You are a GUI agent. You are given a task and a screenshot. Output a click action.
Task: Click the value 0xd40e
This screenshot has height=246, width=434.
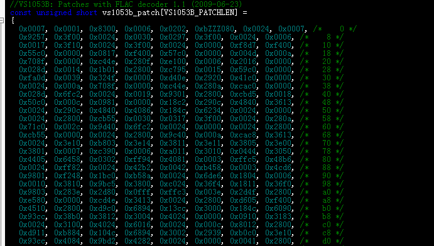click(173, 78)
